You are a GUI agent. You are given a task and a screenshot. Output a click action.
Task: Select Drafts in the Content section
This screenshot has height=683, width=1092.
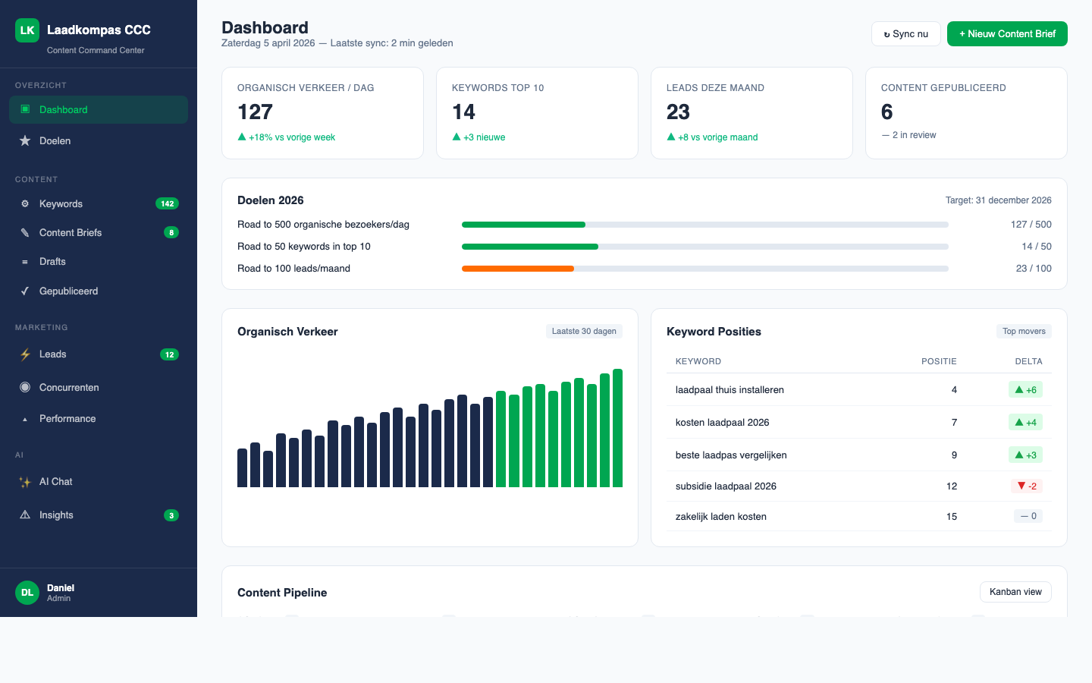click(52, 261)
